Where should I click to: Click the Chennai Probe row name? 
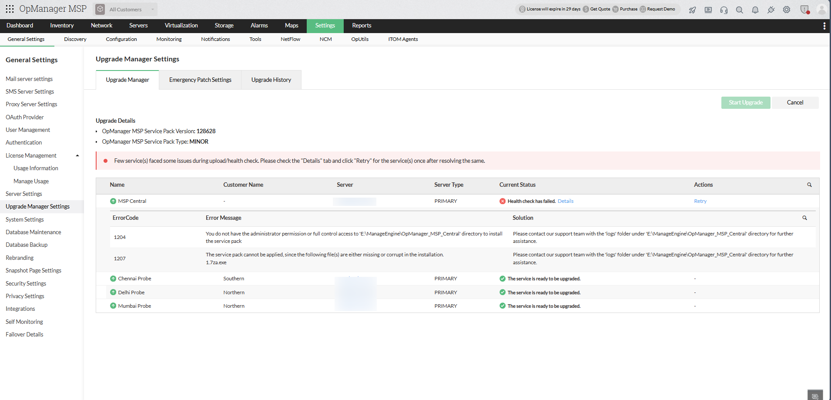tap(134, 279)
